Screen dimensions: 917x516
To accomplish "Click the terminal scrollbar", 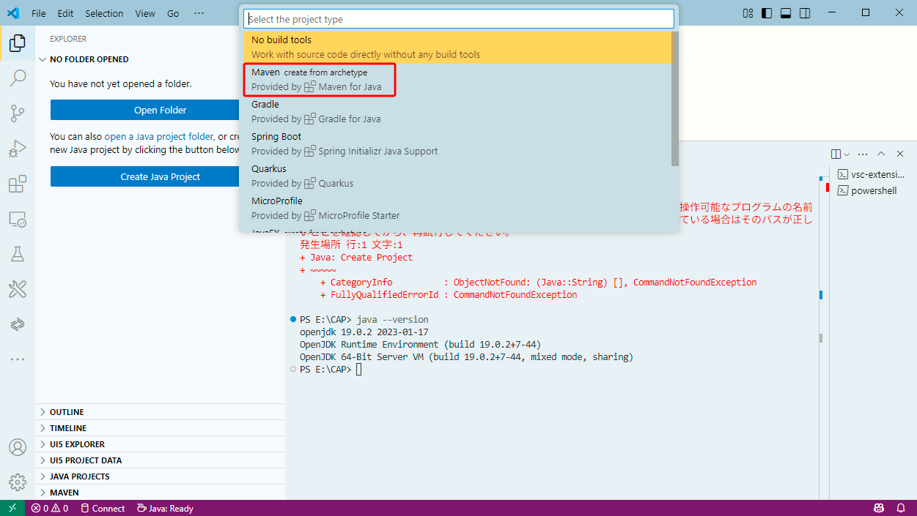I will tap(821, 338).
